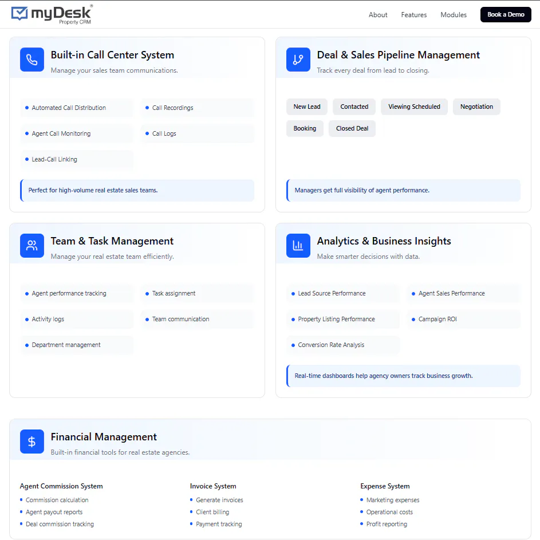The height and width of the screenshot is (540, 540).
Task: Click the Agent Call Monitoring feature
Action: [x=77, y=133]
